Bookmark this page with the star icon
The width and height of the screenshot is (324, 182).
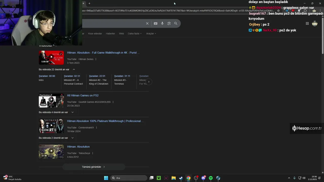[278, 11]
